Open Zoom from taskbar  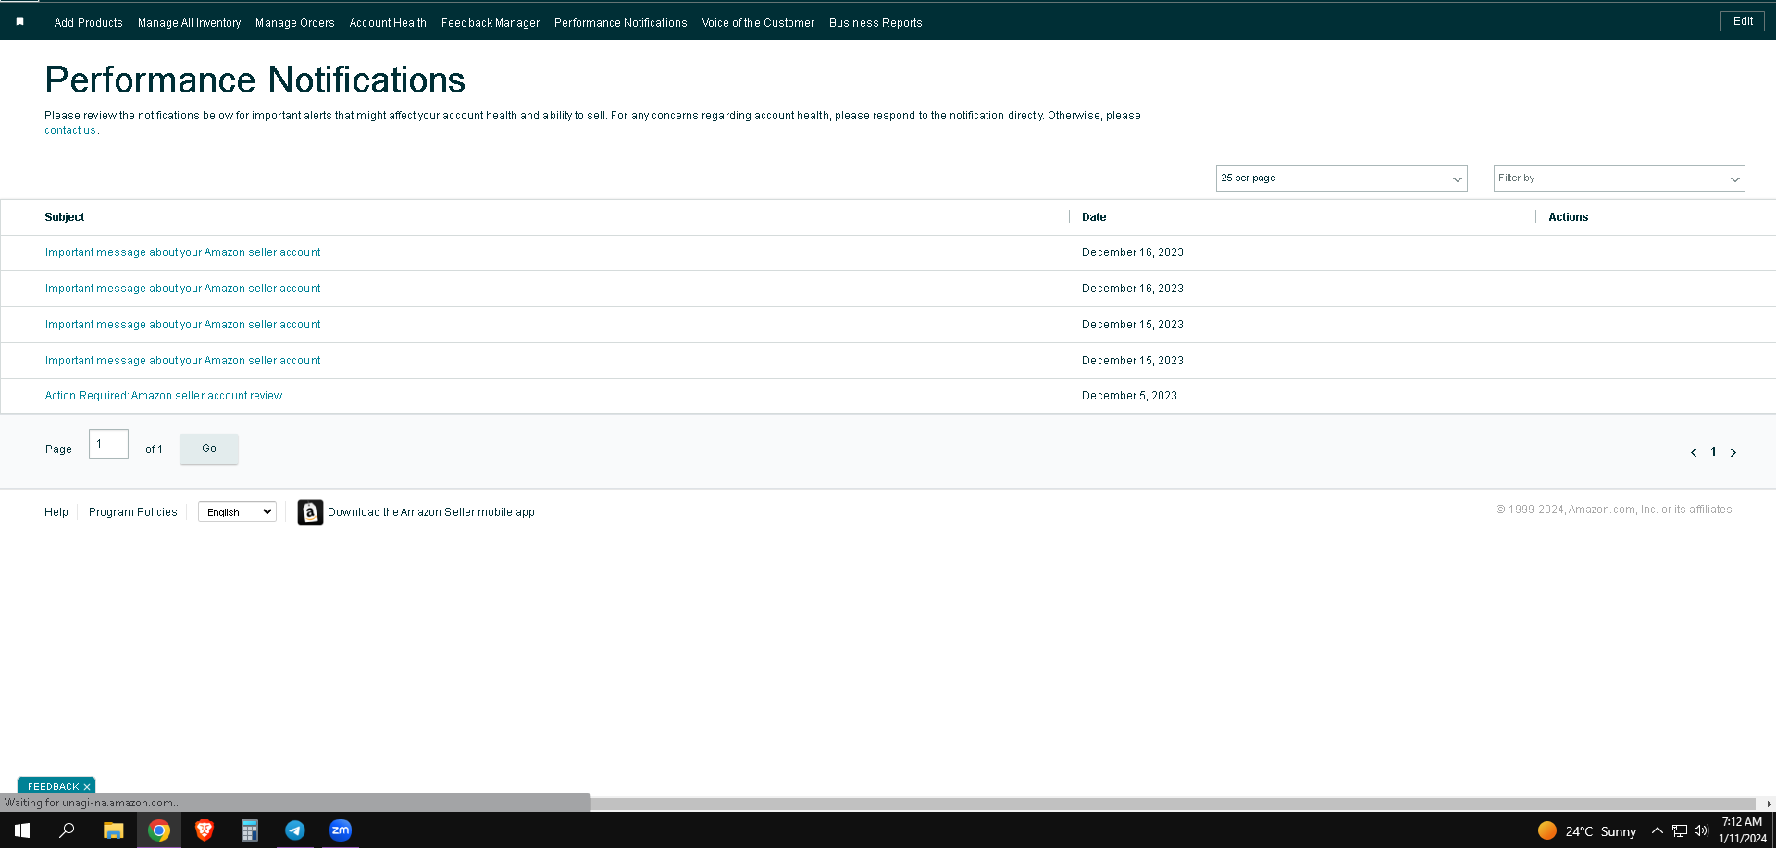point(341,830)
